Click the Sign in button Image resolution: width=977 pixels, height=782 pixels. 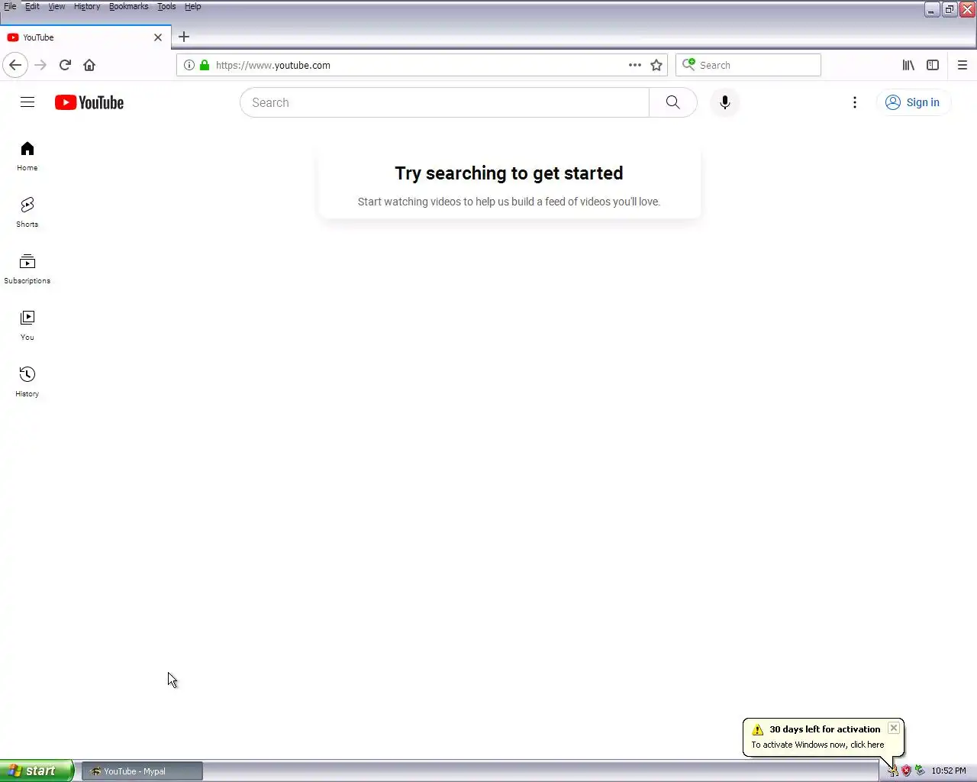914,102
